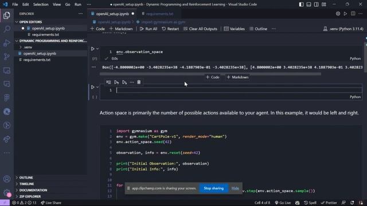Click the output horizontal scrollbar

tap(210, 74)
